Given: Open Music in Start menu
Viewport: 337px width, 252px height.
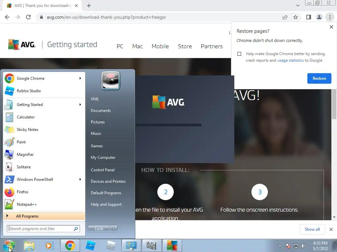Looking at the screenshot, I should (96, 134).
